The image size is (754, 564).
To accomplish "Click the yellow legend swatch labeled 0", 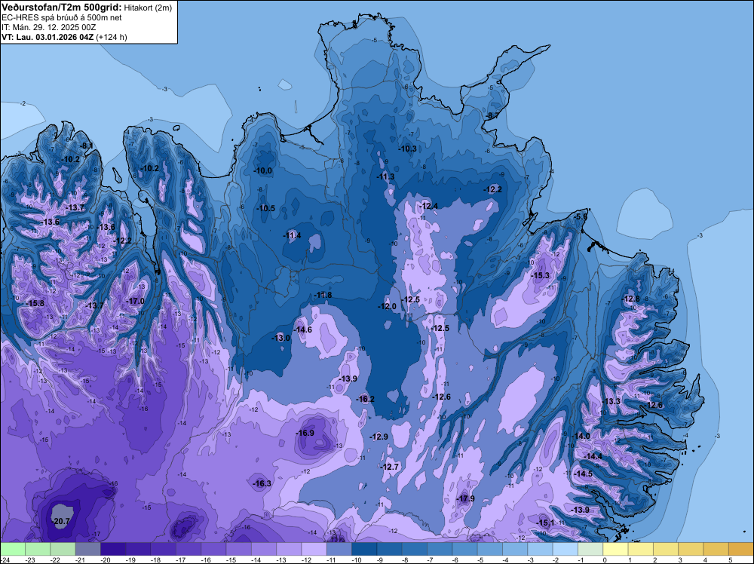I will pyautogui.click(x=615, y=549).
